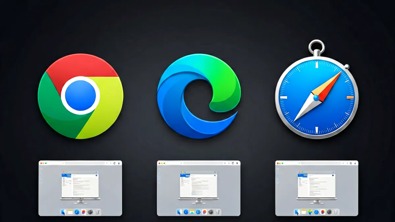
Task: Click the address bar in window below Safari
Action: [x=321, y=163]
